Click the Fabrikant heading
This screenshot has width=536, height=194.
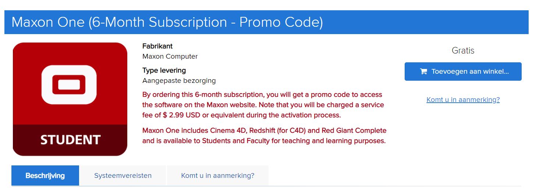coord(157,46)
